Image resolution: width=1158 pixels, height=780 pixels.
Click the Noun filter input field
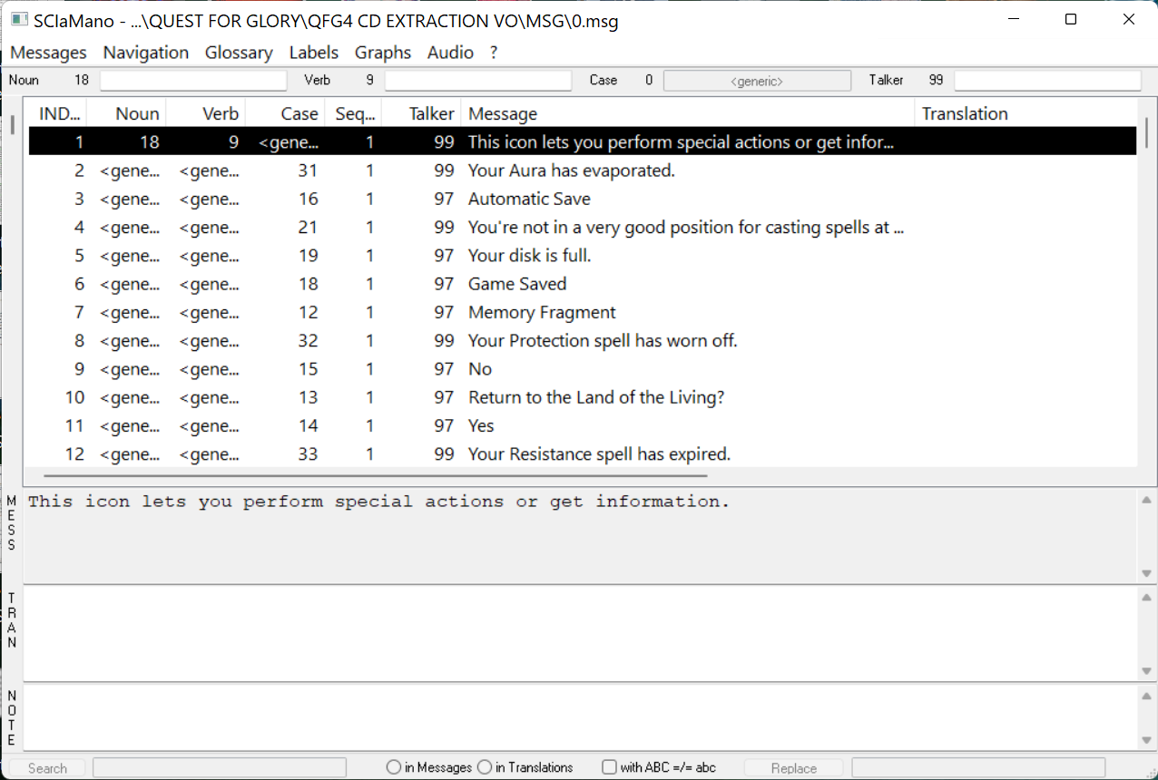pyautogui.click(x=193, y=81)
